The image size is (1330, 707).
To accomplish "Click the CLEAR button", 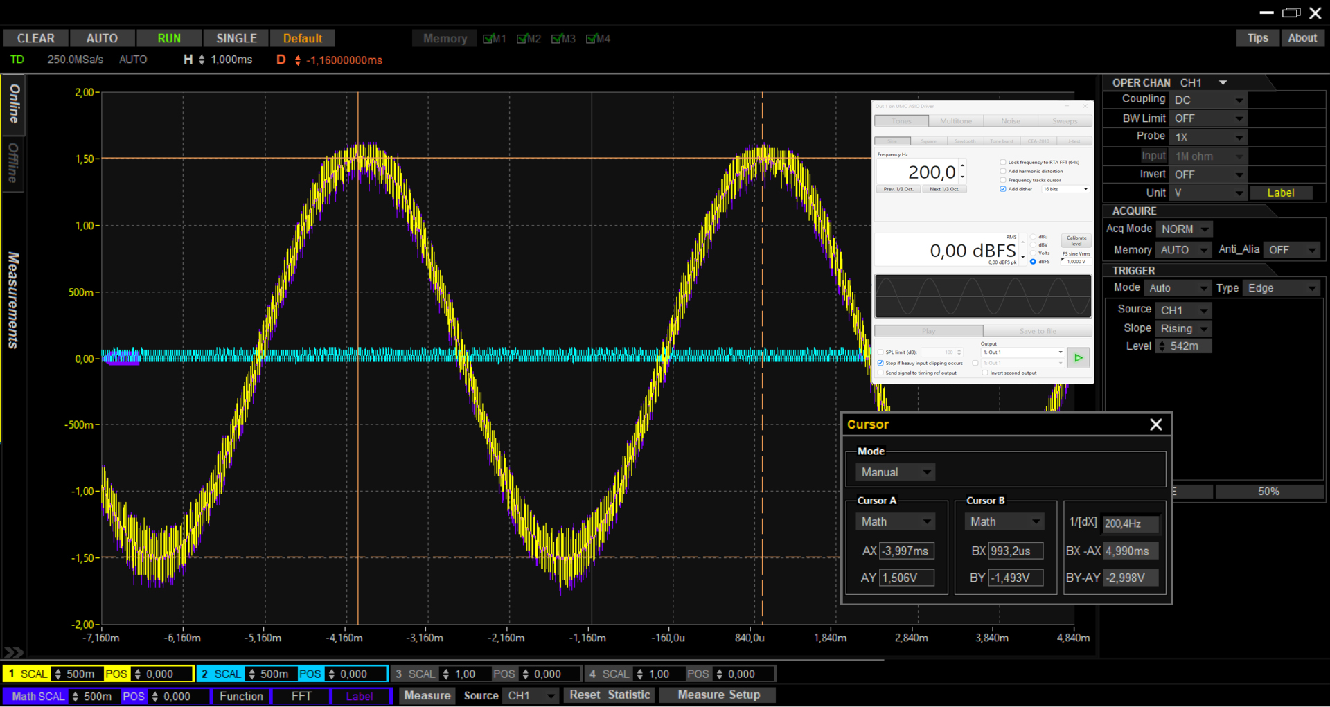I will [x=36, y=39].
